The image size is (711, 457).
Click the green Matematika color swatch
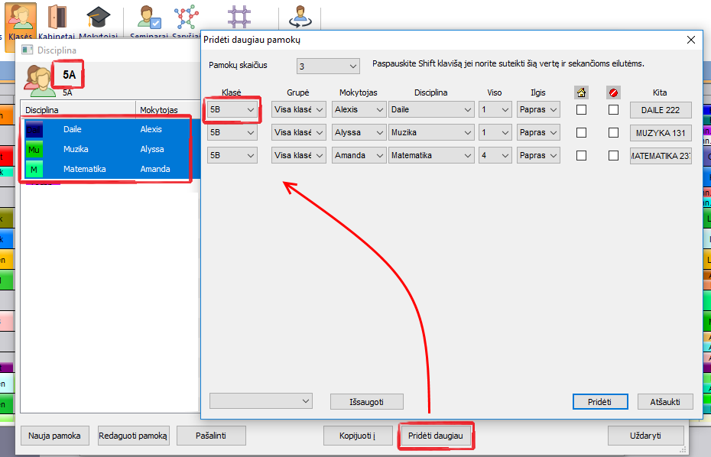(34, 169)
